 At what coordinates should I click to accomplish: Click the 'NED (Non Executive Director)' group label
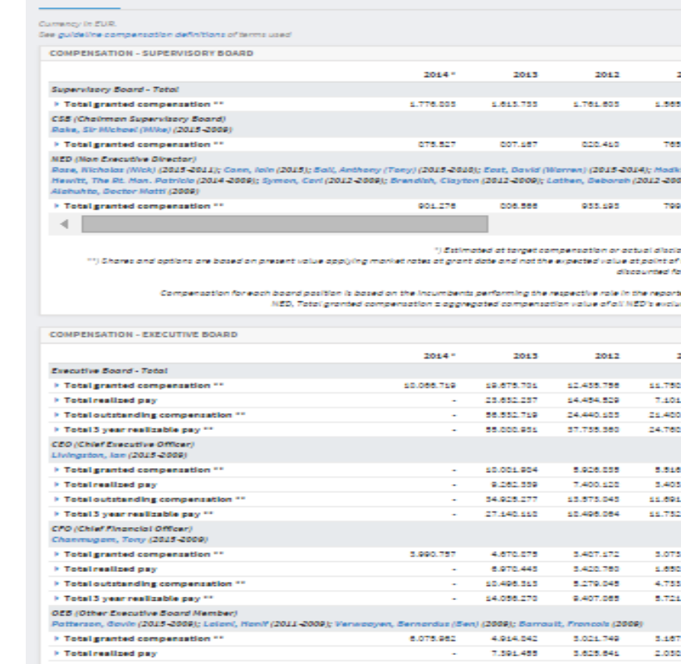(x=124, y=159)
